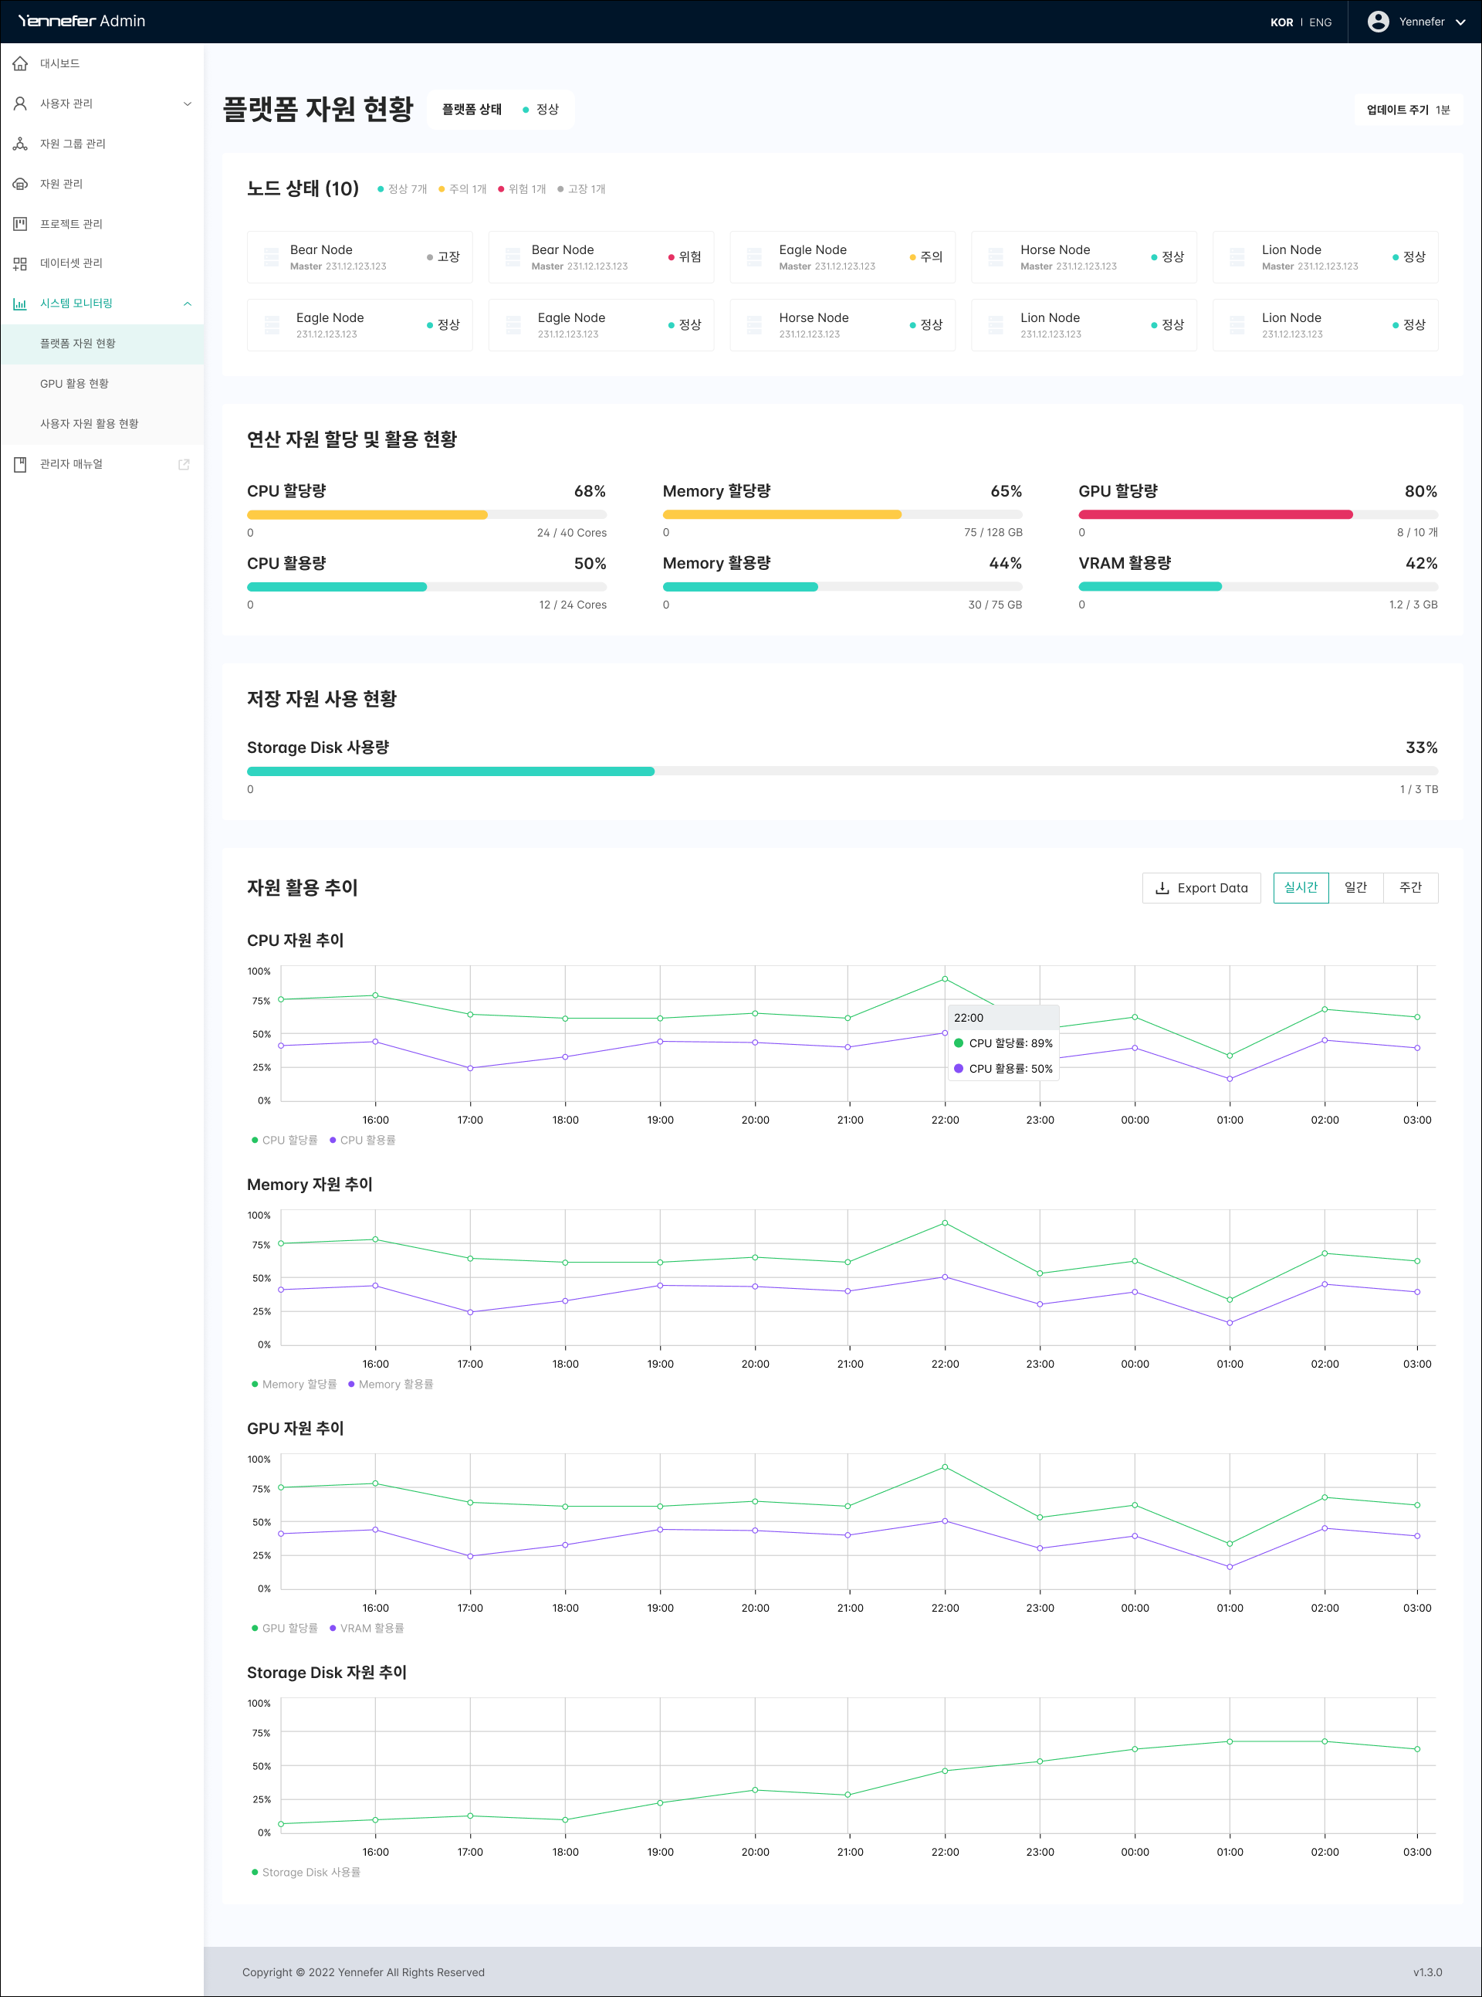Switch language to ENG
The image size is (1482, 1997).
(x=1320, y=22)
